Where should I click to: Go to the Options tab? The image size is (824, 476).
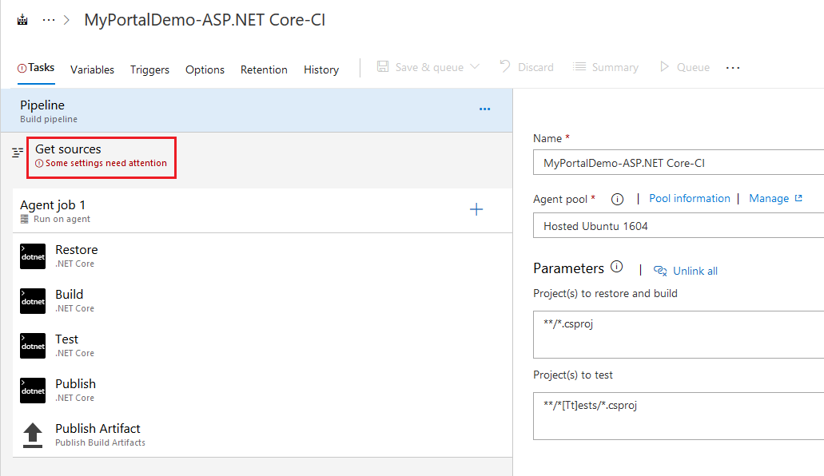pos(205,69)
